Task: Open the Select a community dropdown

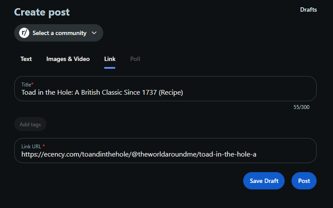Action: click(59, 33)
